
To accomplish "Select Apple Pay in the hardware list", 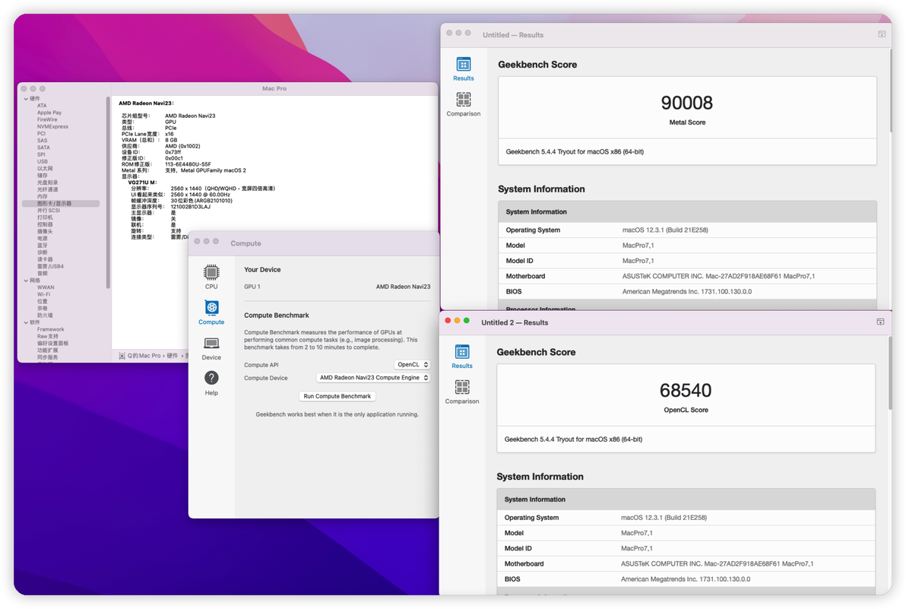I will click(49, 113).
